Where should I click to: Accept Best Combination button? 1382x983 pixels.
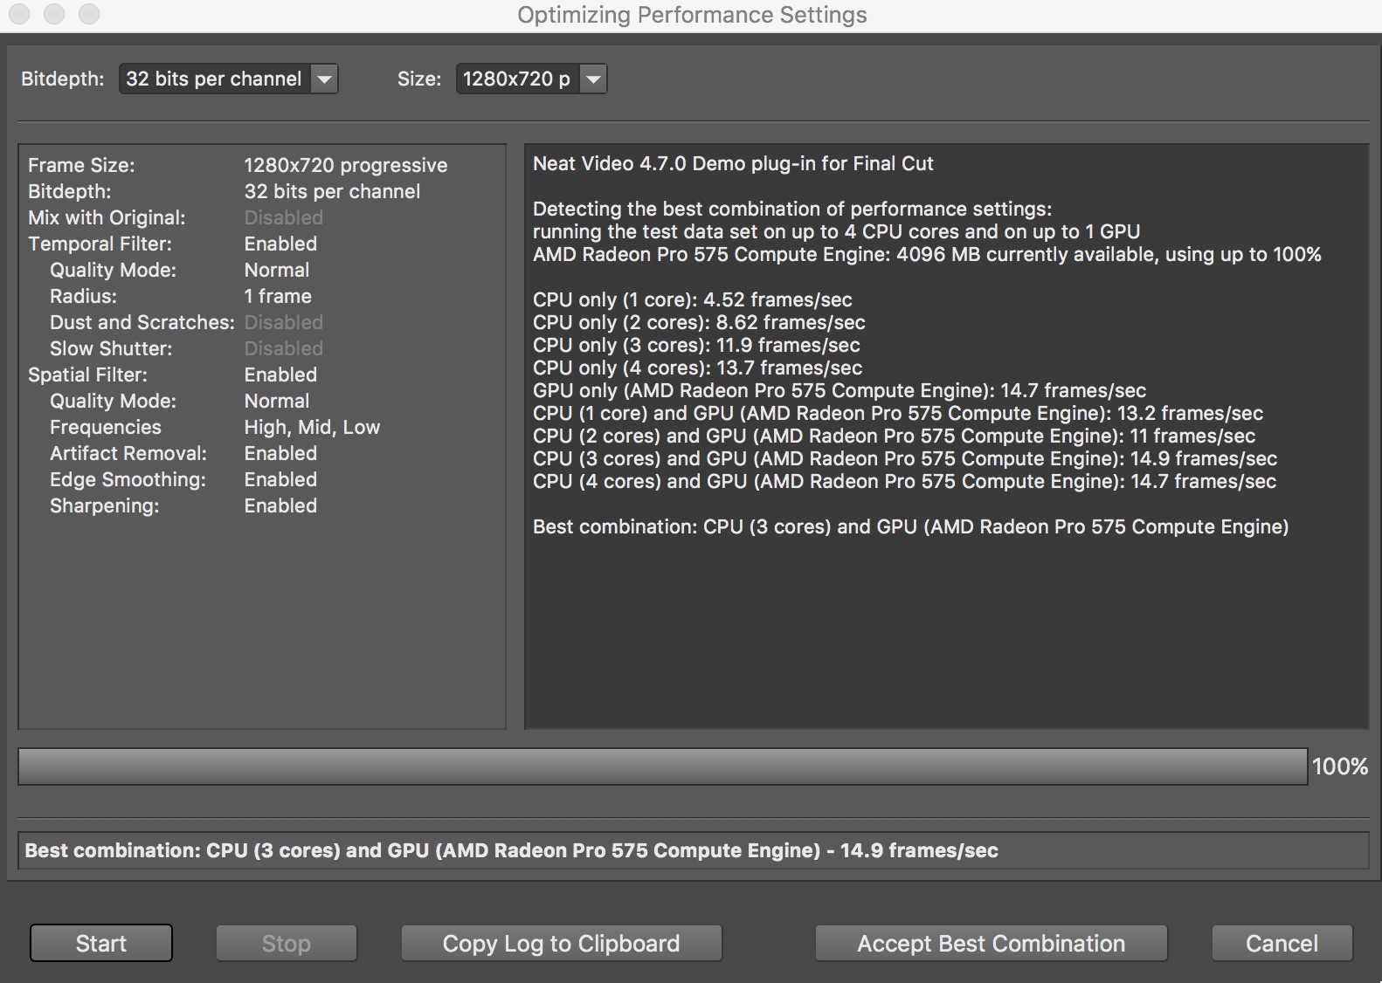992,943
